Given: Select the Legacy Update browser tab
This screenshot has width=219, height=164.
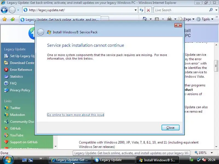Looking at the screenshot, I should coord(60,19).
